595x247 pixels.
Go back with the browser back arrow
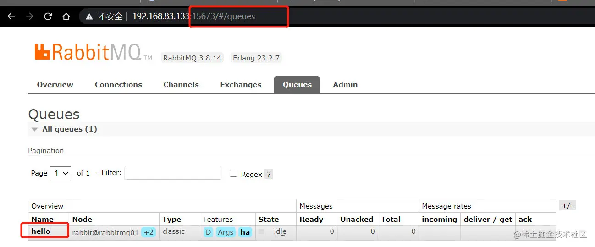11,16
